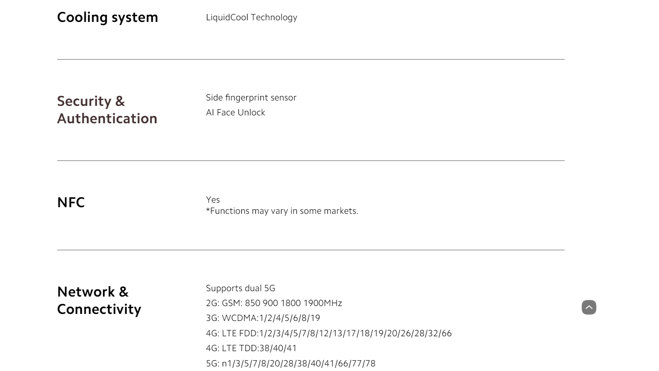Click the Yes value under NFC
Viewport: 659px width, 371px height.
tap(213, 199)
